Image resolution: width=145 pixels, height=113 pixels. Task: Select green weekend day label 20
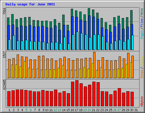[89, 110]
